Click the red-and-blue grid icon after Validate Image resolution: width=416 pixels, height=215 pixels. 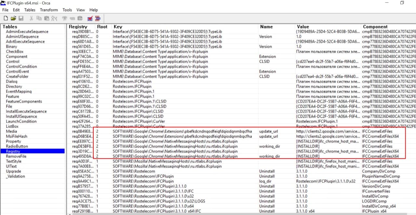click(98, 19)
